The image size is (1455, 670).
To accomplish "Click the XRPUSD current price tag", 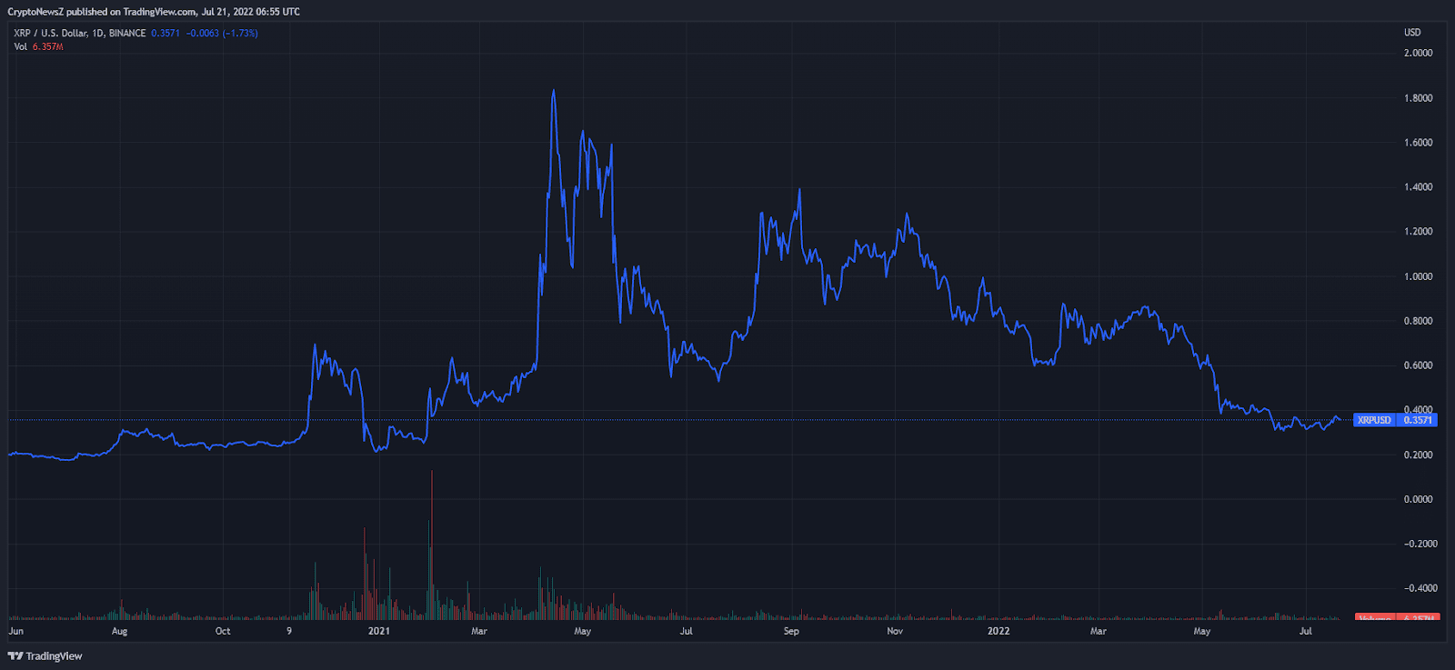I will [x=1395, y=420].
